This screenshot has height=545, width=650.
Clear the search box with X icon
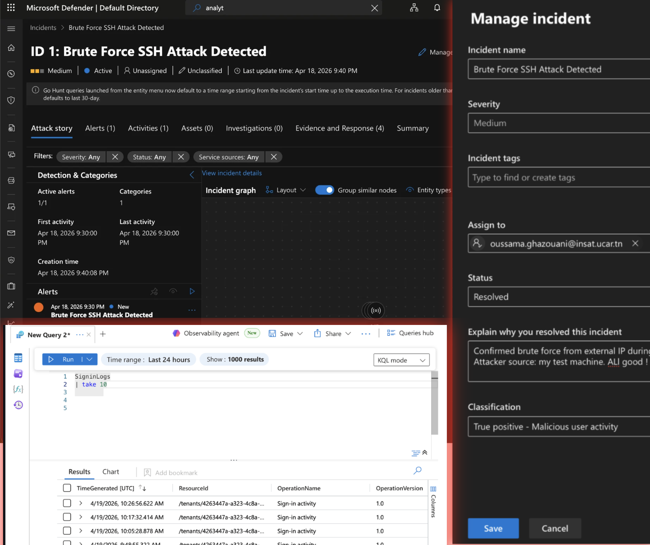[374, 8]
